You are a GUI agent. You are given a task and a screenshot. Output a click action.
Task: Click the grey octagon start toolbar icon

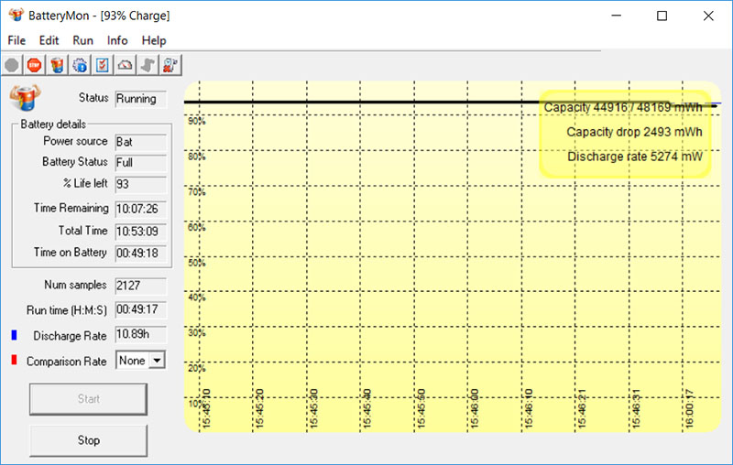(x=12, y=65)
